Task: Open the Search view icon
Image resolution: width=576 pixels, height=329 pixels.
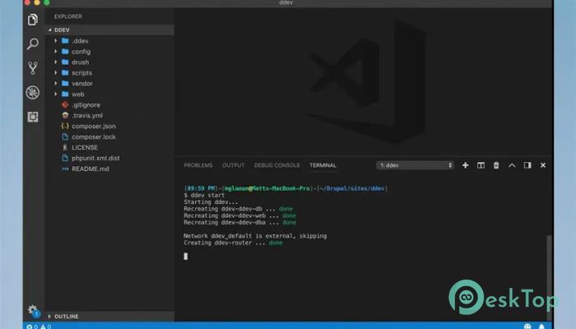Action: (33, 44)
